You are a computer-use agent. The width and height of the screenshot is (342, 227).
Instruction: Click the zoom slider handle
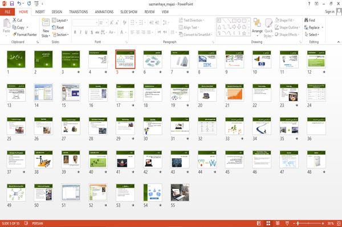point(298,223)
